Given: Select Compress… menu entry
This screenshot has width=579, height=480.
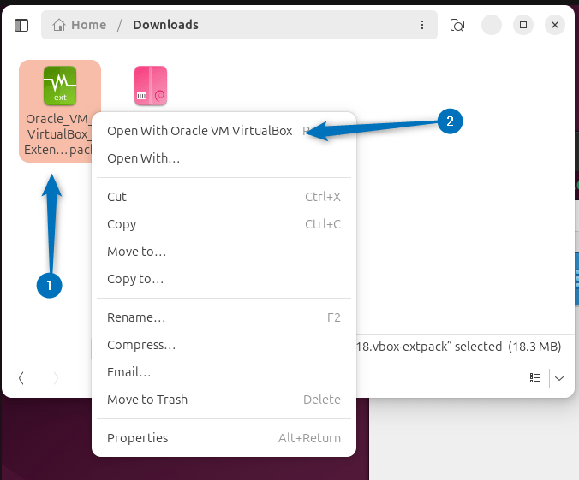Looking at the screenshot, I should pyautogui.click(x=141, y=345).
